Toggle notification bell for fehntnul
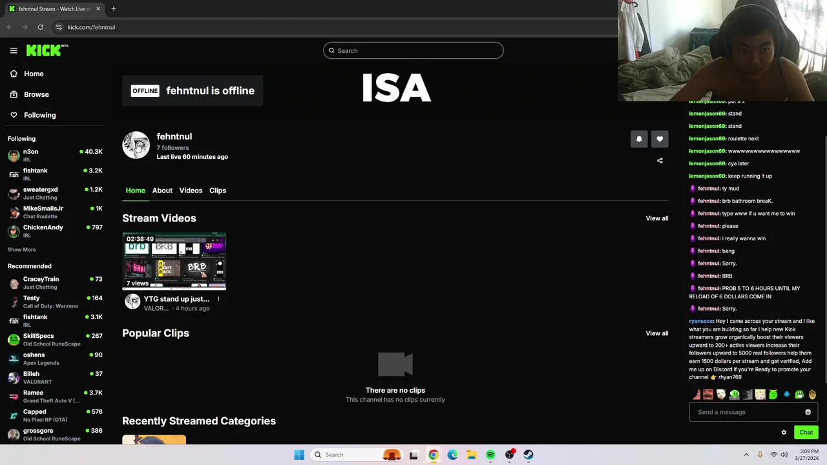This screenshot has width=827, height=465. [639, 139]
